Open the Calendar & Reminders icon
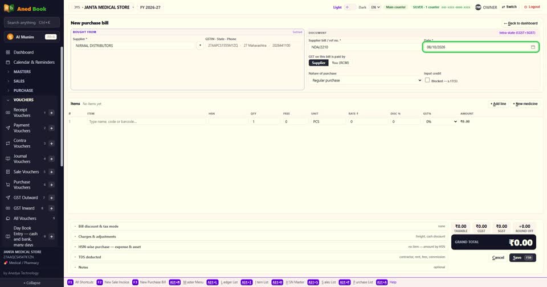Image resolution: width=547 pixels, height=287 pixels. pyautogui.click(x=7, y=62)
